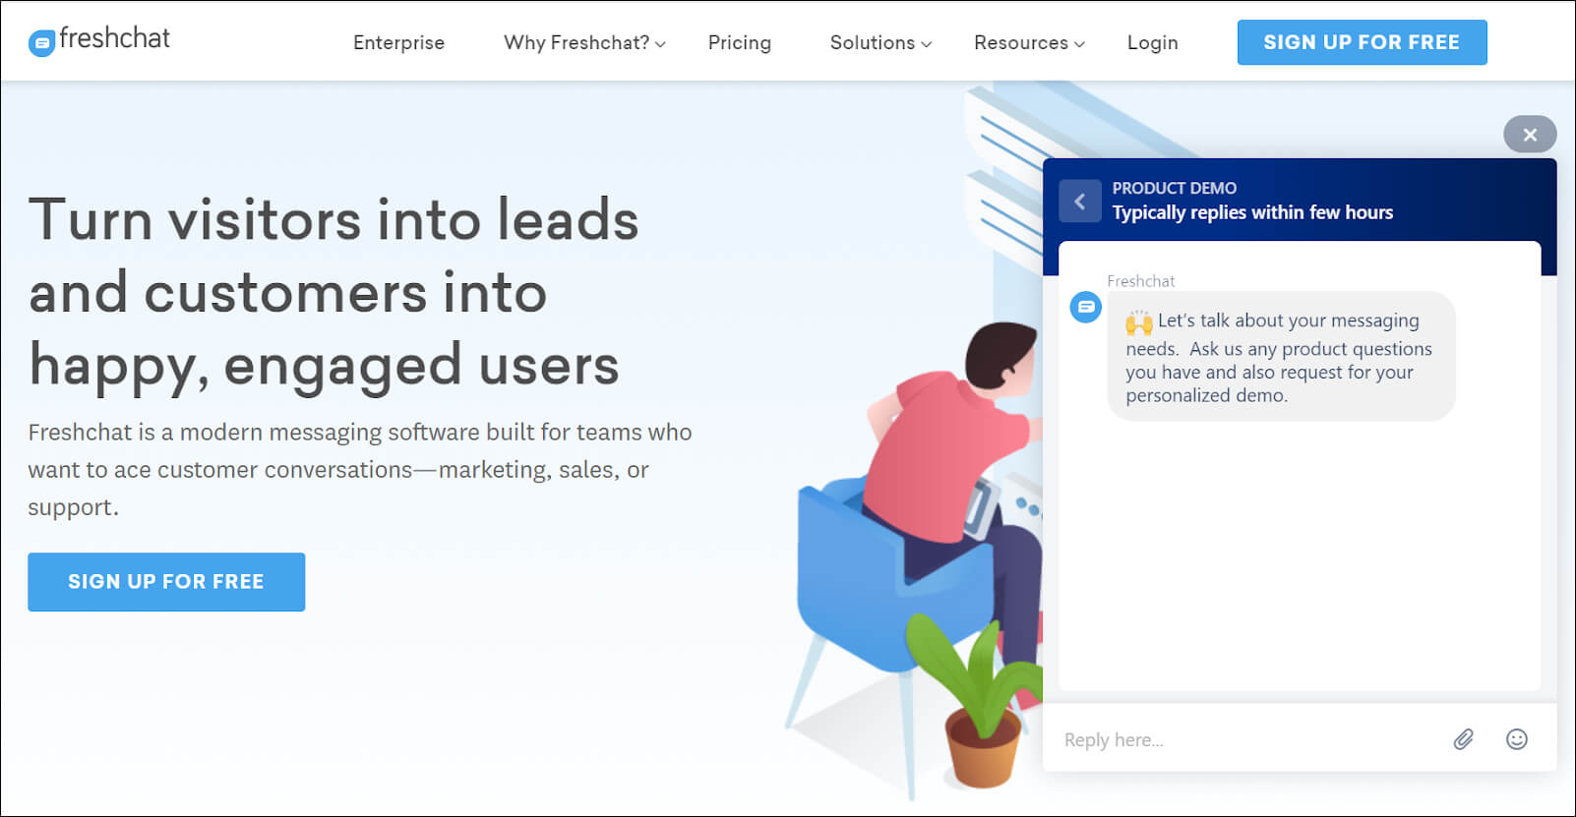Viewport: 1576px width, 817px height.
Task: Click the raised hands emoji in message
Action: (x=1138, y=321)
